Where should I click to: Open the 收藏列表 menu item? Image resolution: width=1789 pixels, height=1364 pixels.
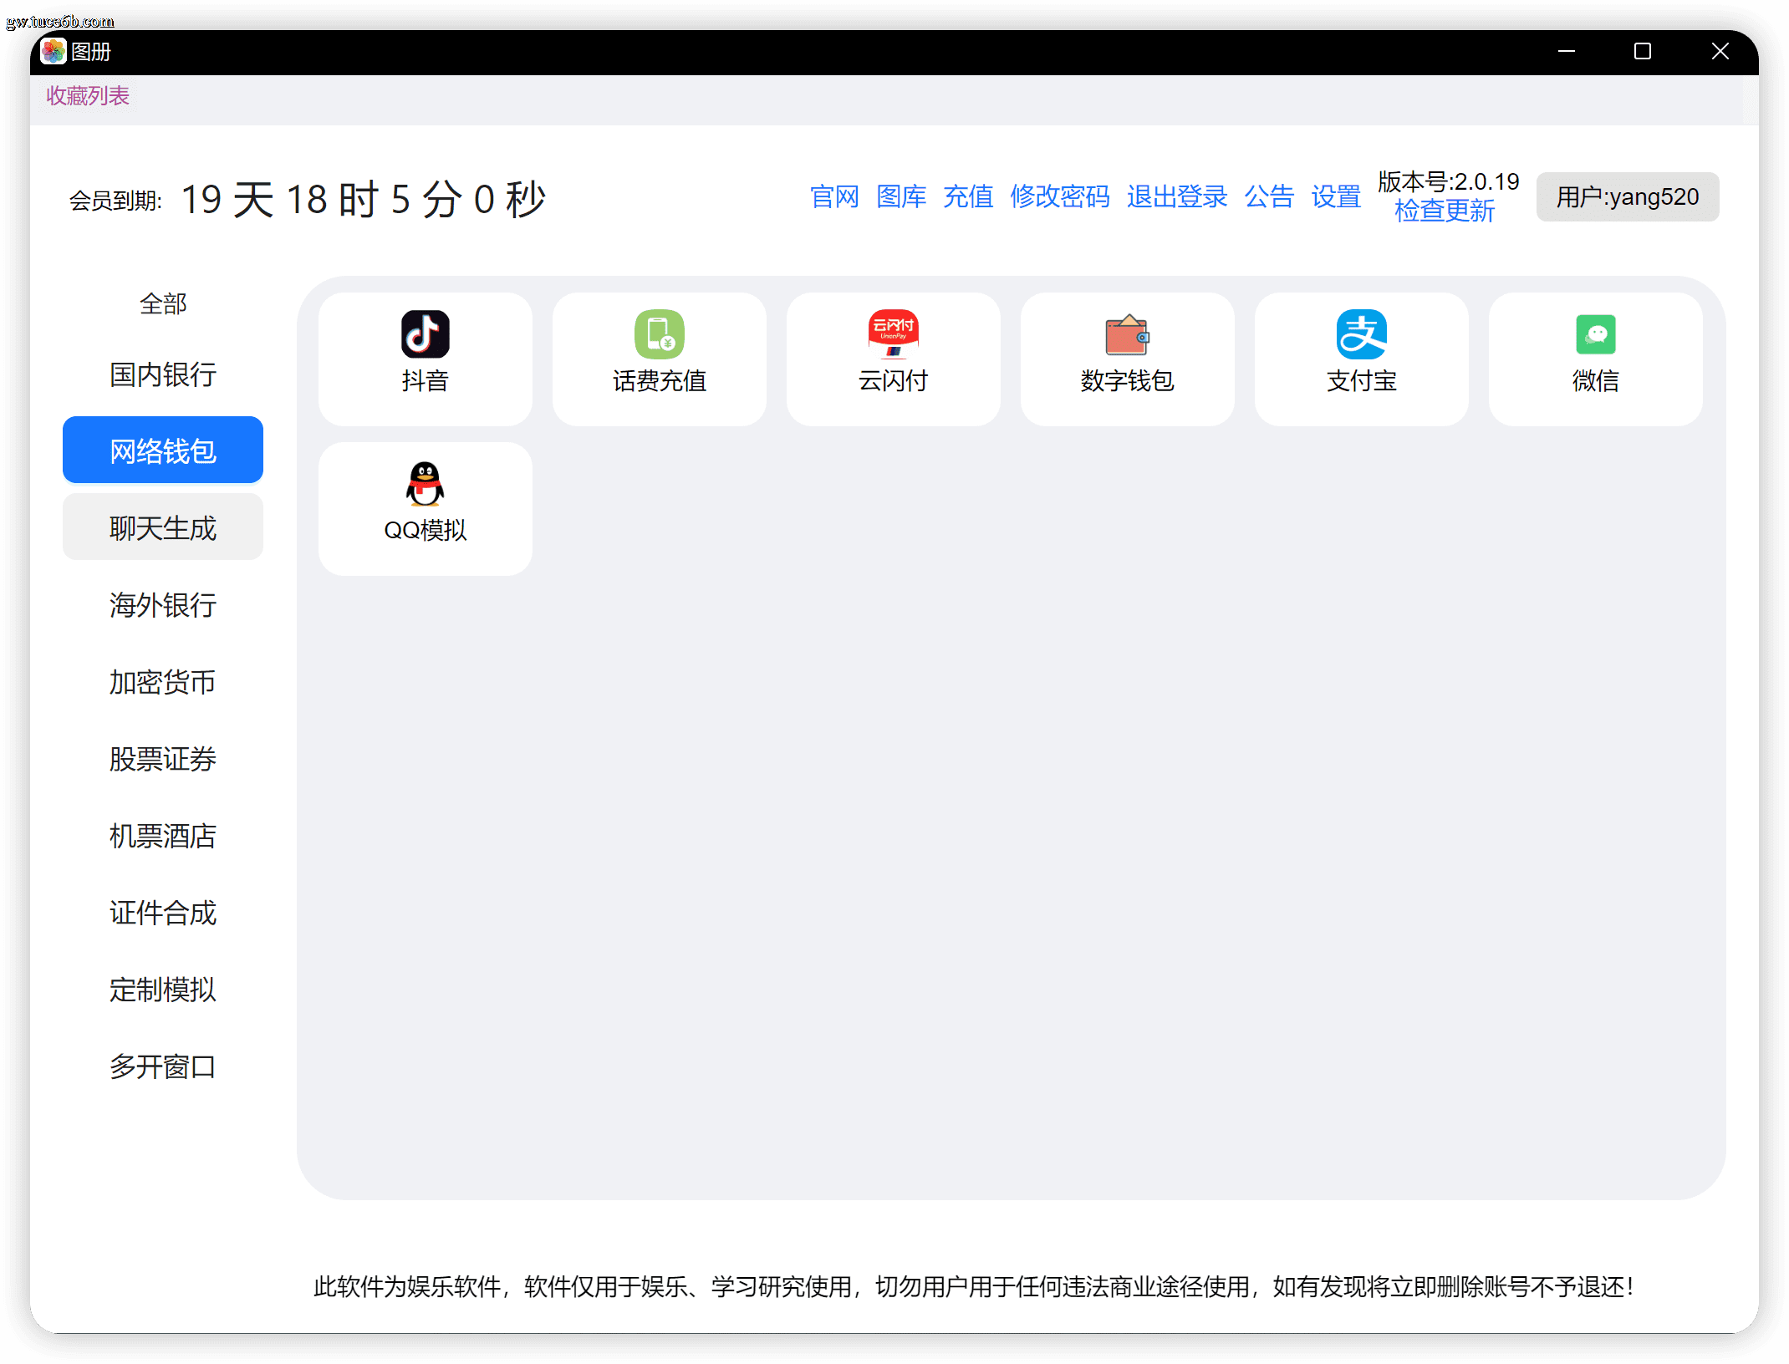click(x=88, y=96)
